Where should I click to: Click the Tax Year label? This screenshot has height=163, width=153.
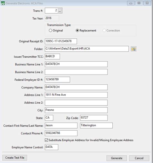(38, 18)
